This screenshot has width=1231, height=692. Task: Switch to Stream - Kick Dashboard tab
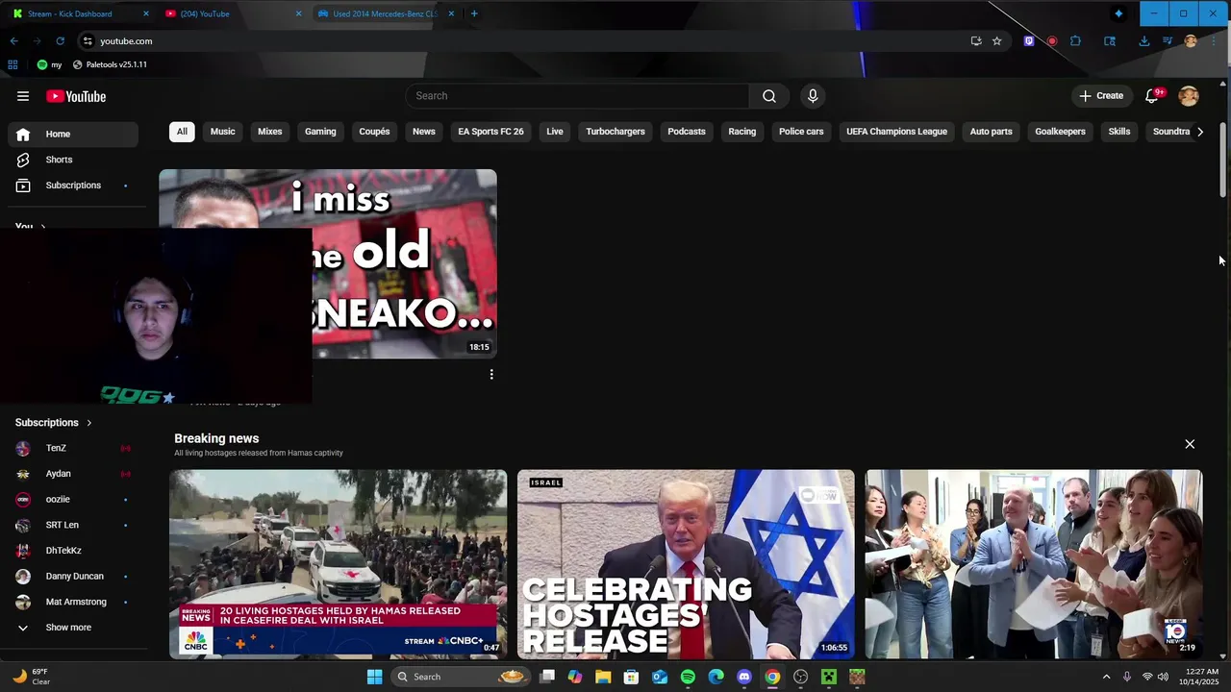[79, 13]
